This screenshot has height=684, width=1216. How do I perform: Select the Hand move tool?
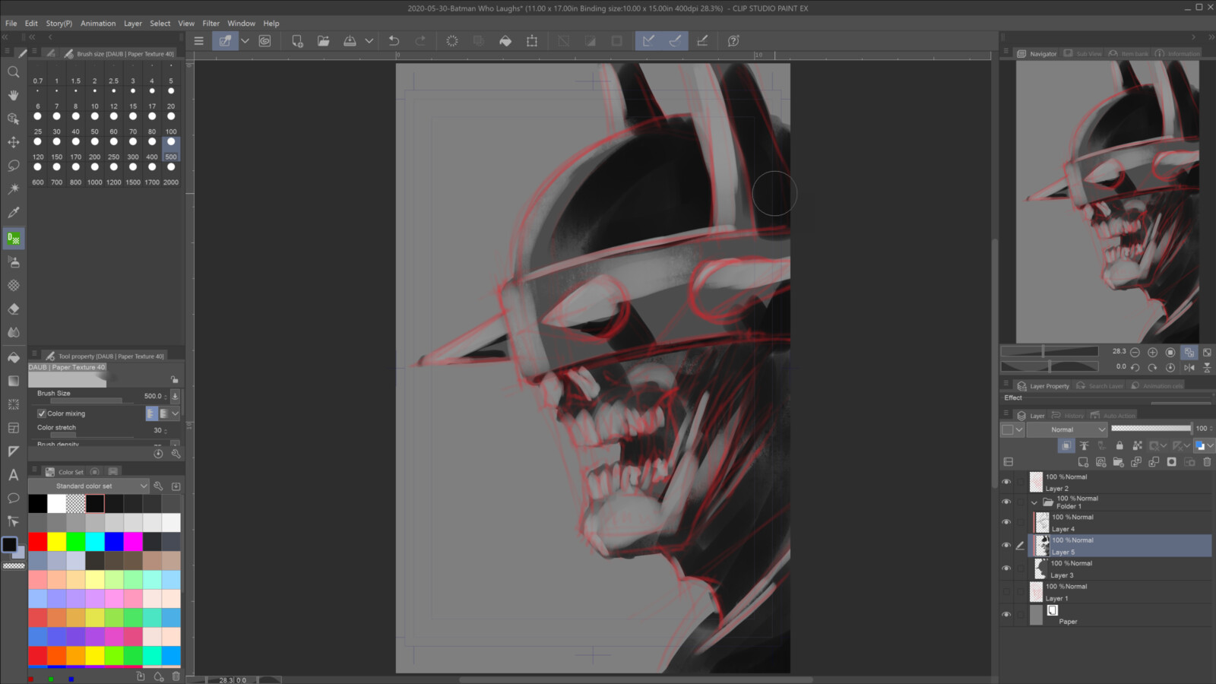13,95
